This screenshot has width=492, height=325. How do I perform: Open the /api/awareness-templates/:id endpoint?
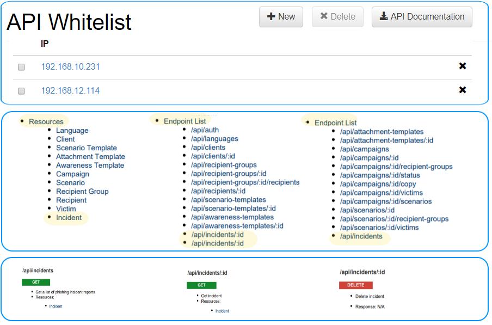pos(237,226)
